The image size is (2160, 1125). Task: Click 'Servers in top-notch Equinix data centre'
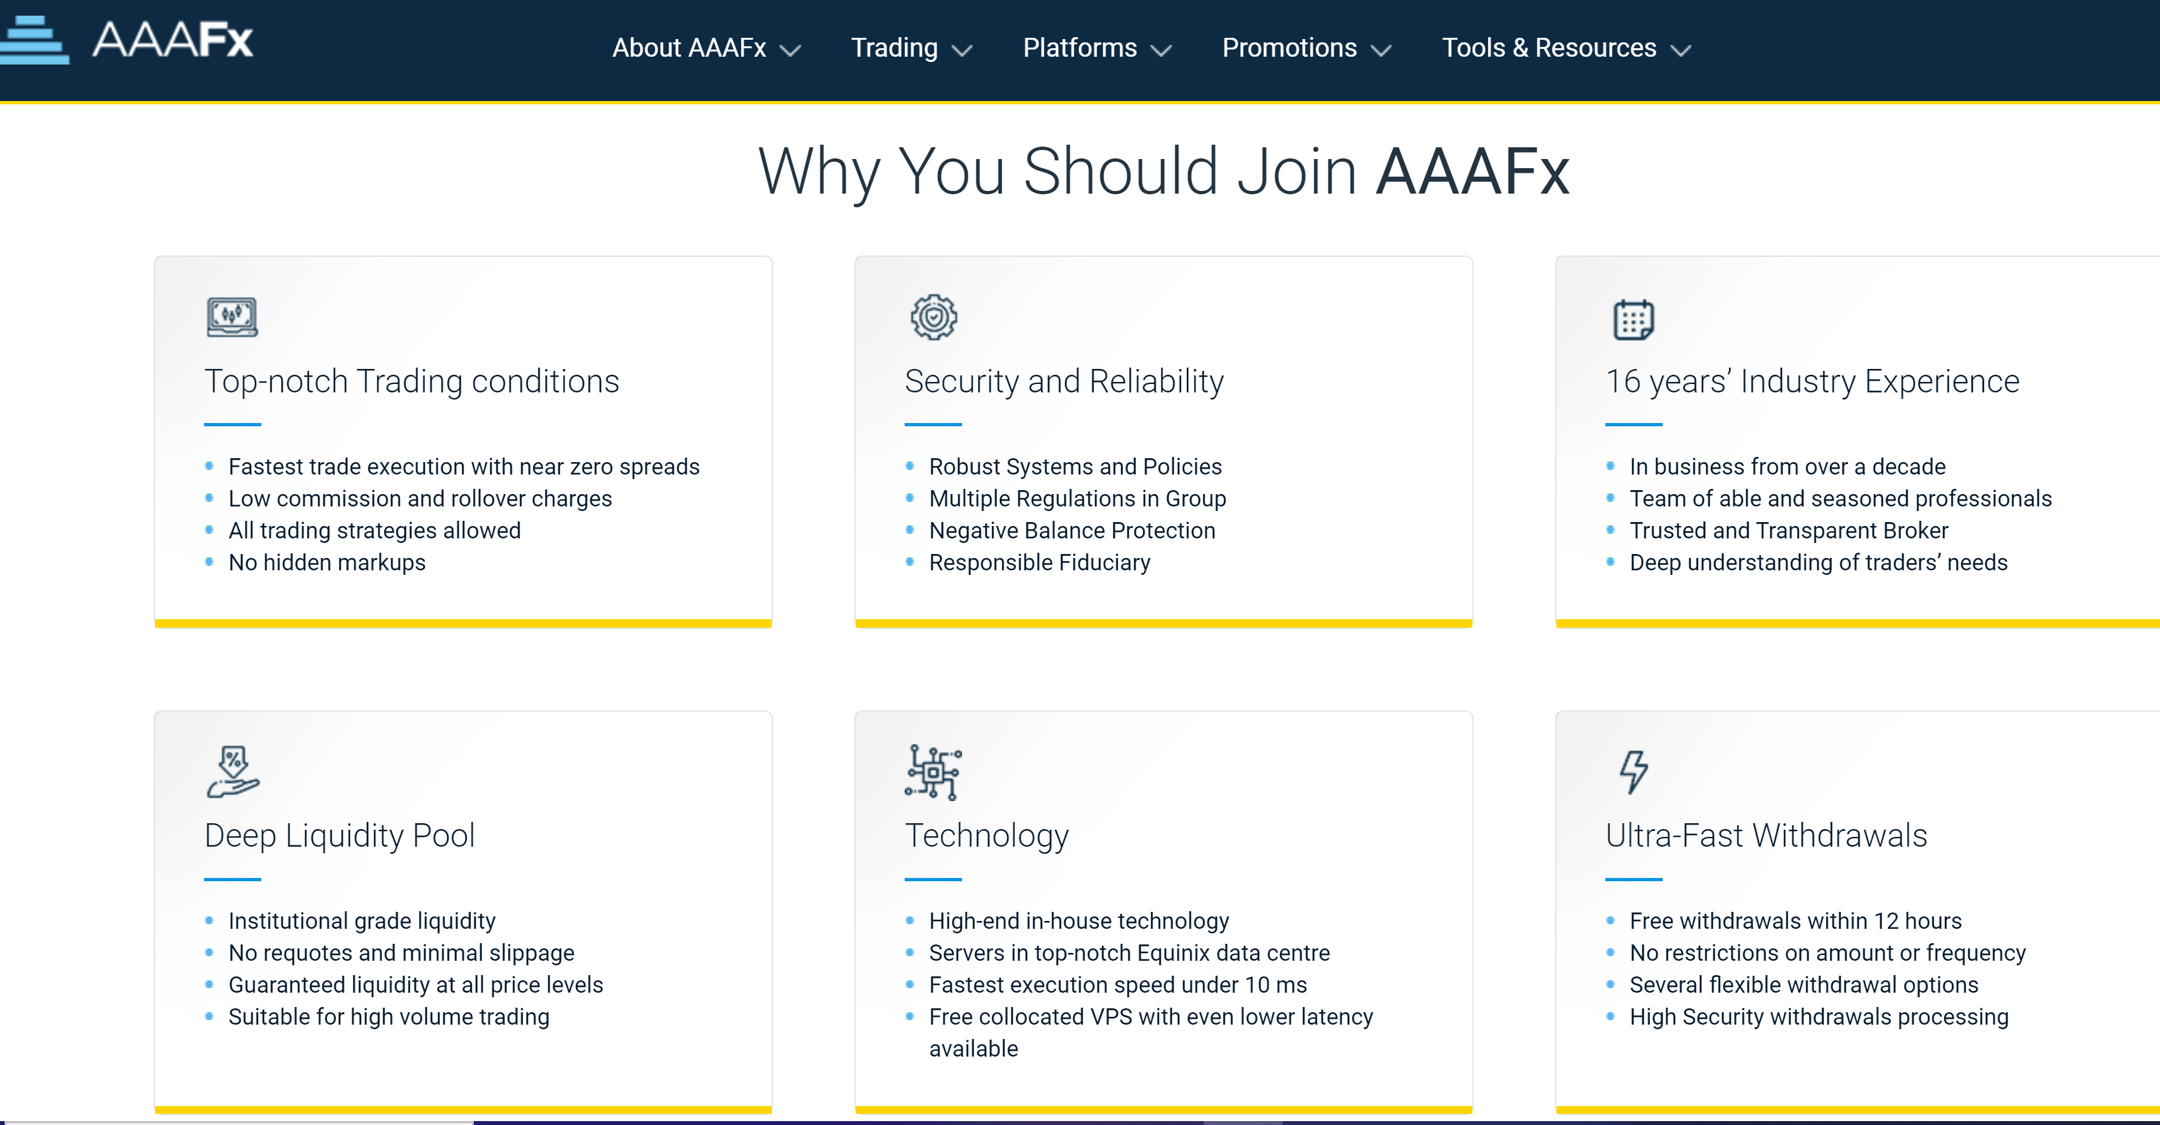click(1129, 953)
